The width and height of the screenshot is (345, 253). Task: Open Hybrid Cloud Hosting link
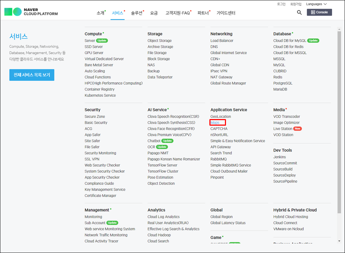pyautogui.click(x=290, y=217)
